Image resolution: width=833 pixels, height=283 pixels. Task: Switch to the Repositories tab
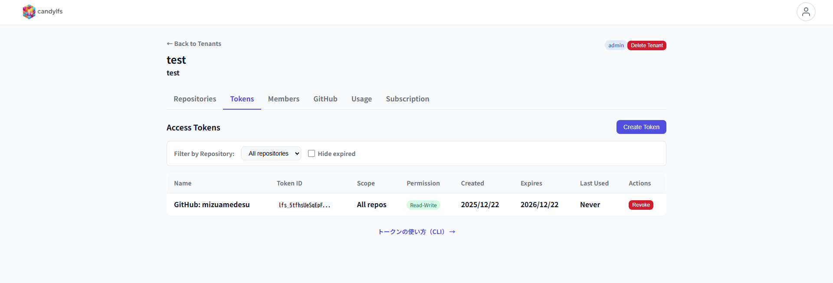tap(195, 99)
